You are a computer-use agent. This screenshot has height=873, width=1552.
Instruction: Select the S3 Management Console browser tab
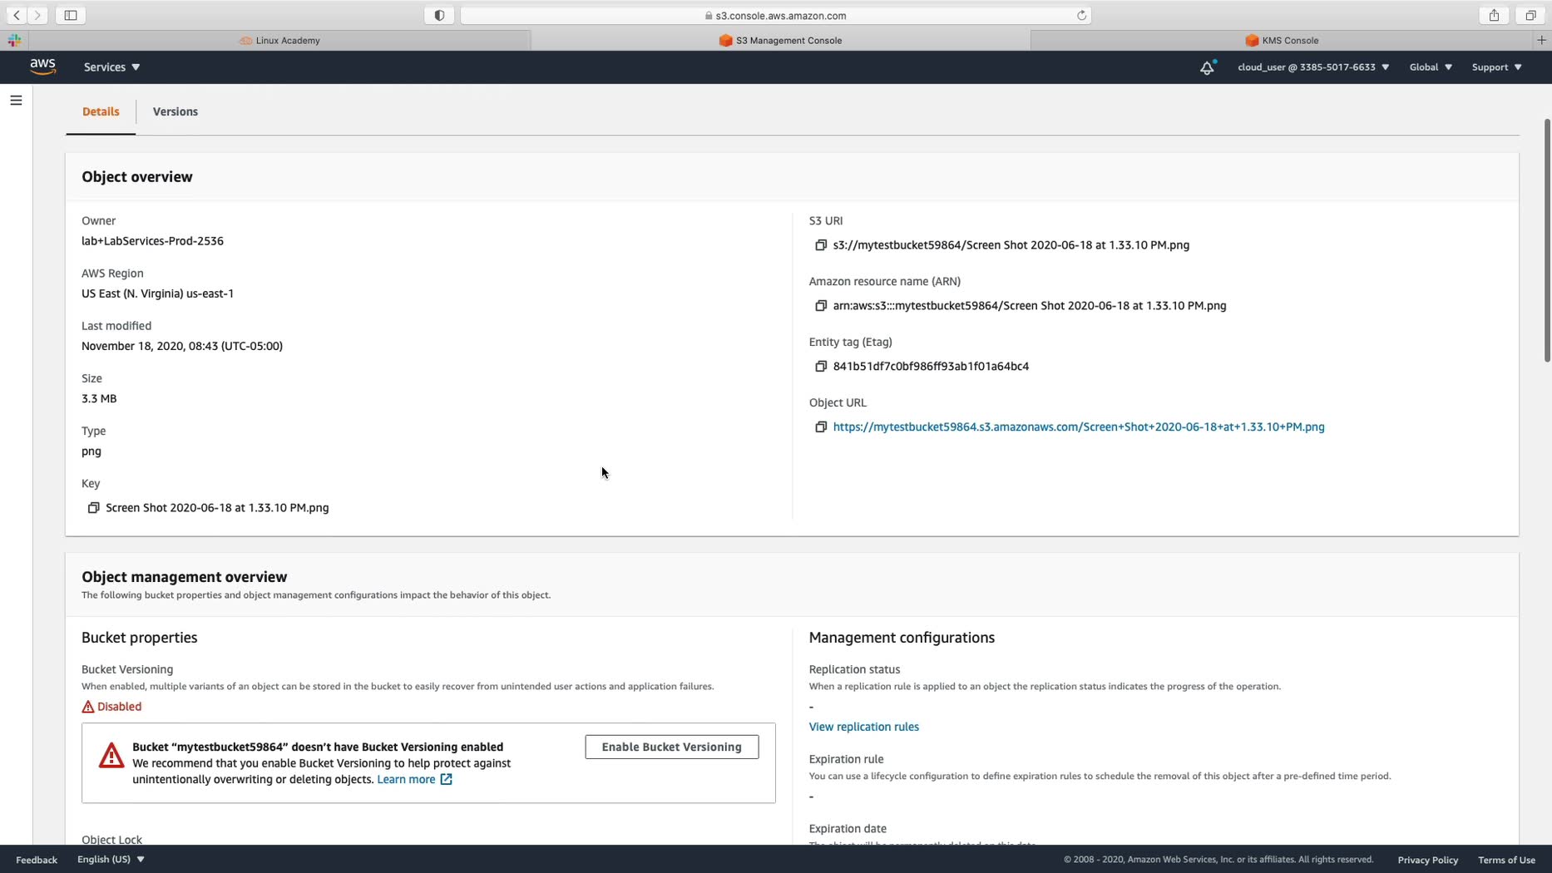click(780, 40)
